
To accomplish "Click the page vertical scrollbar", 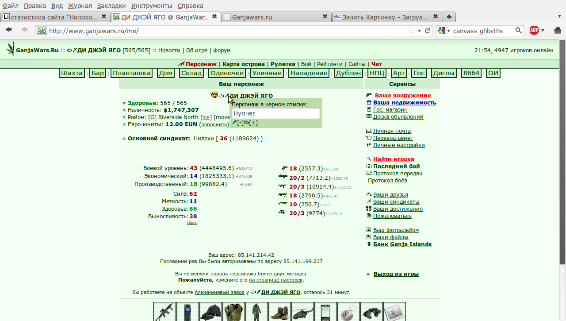I will (562, 152).
